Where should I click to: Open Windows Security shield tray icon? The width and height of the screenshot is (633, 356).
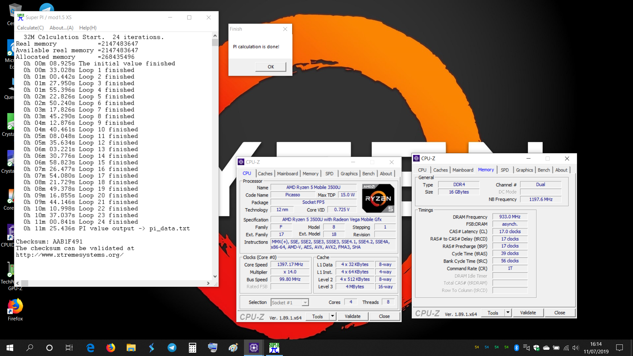pos(536,348)
